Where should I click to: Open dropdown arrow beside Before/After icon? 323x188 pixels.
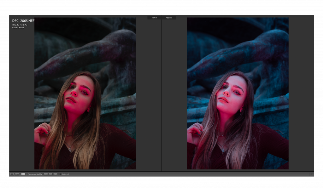[x=26, y=174]
